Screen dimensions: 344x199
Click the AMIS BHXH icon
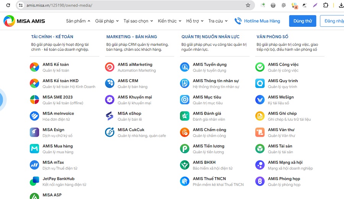(185, 165)
